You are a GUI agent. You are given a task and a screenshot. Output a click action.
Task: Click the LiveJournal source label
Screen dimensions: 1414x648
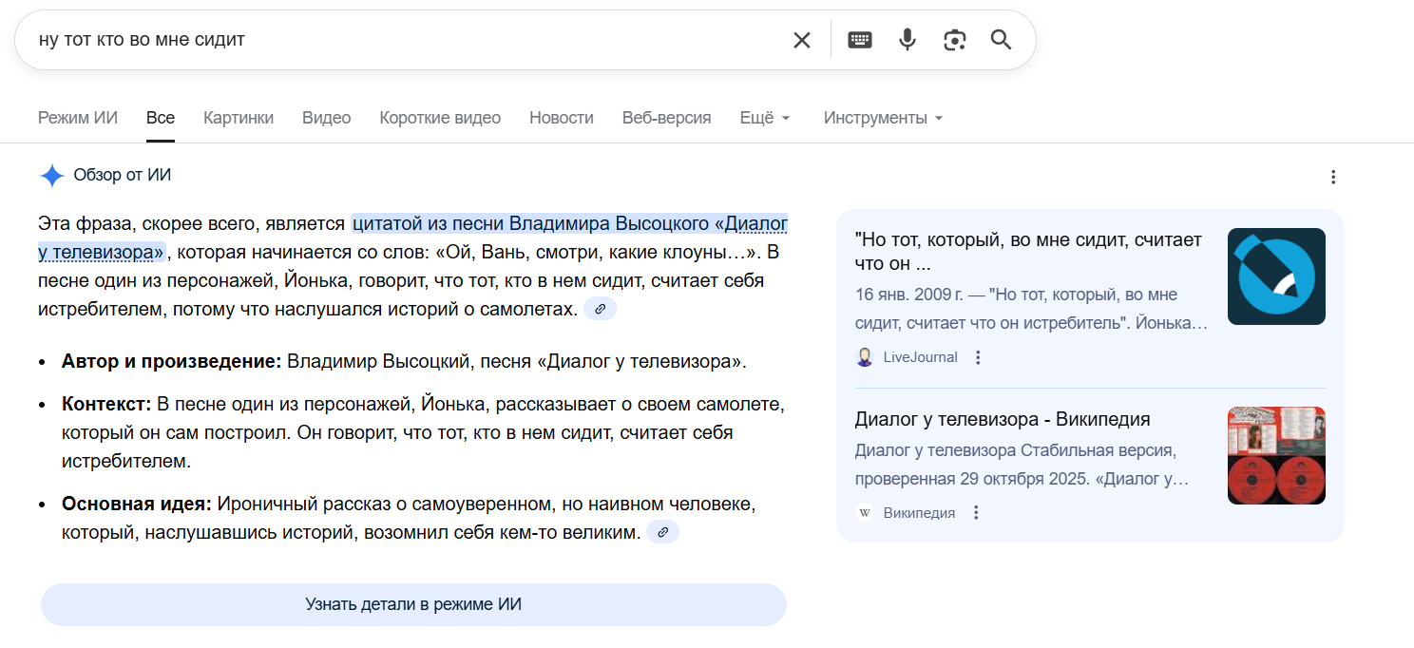pos(920,357)
